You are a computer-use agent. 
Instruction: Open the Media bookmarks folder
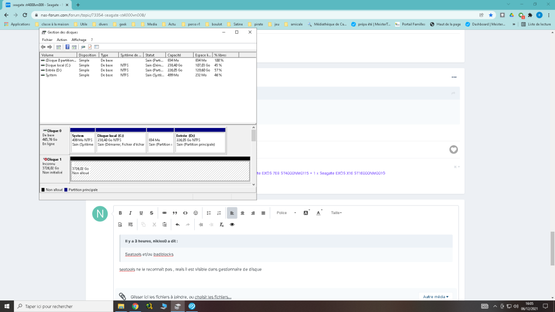click(x=149, y=24)
